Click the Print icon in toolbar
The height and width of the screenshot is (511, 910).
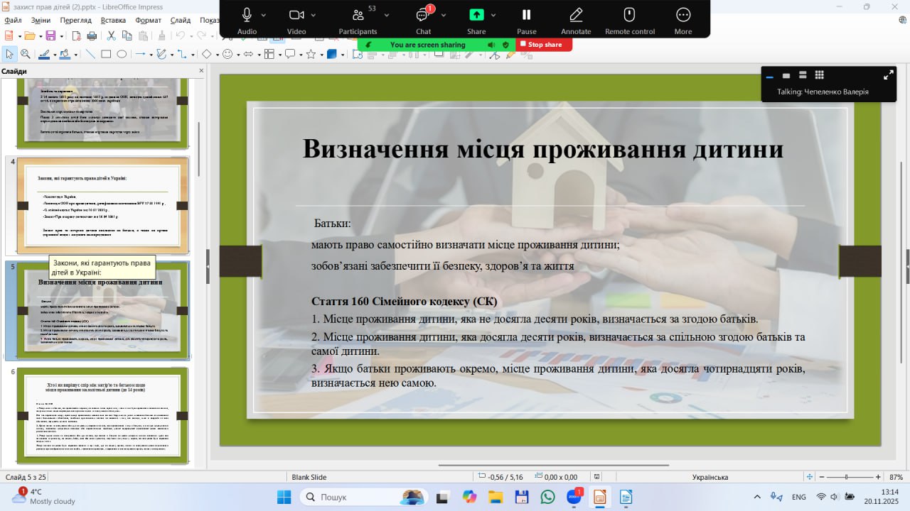coord(92,35)
